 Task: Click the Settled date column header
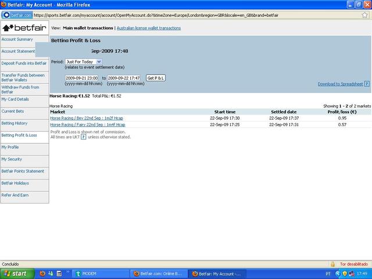coord(284,112)
